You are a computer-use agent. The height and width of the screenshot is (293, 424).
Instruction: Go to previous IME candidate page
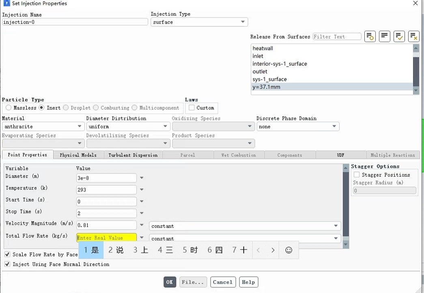pos(258,250)
